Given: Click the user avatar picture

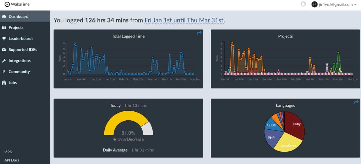Looking at the screenshot, I should 314,4.
